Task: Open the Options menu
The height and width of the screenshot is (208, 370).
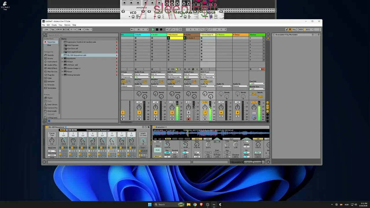Action: click(x=67, y=25)
